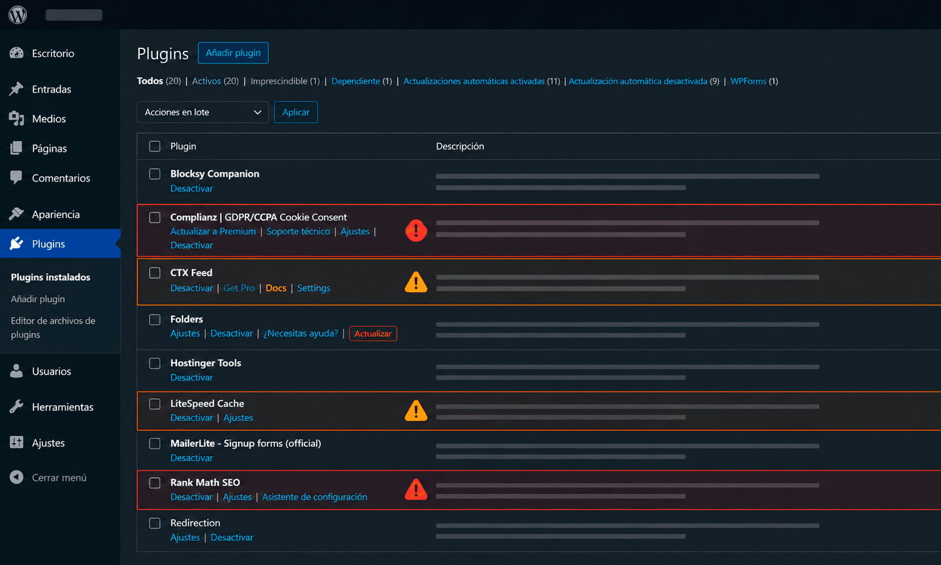Viewport: 941px width, 565px height.
Task: Filter by Actualizaciones automáticas activadas
Action: coord(474,81)
